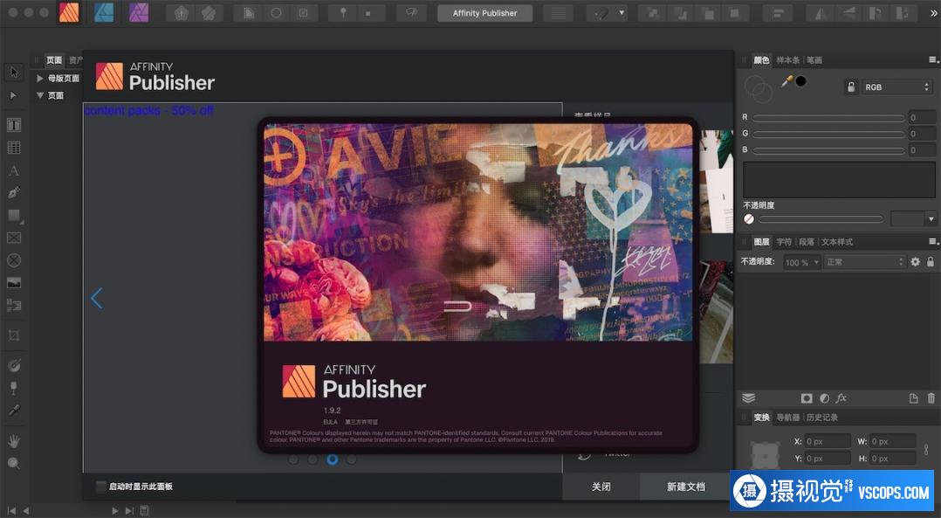941x518 pixels.
Task: Select the Rectangle shape tool
Action: click(14, 216)
